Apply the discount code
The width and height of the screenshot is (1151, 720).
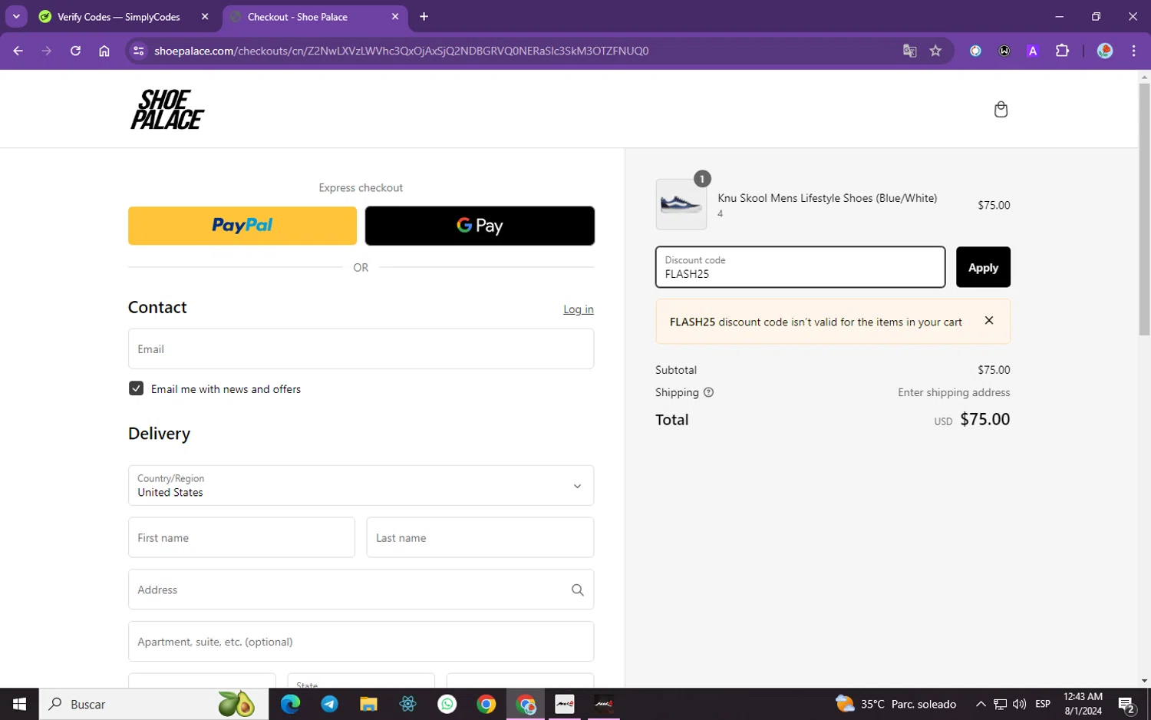point(983,267)
